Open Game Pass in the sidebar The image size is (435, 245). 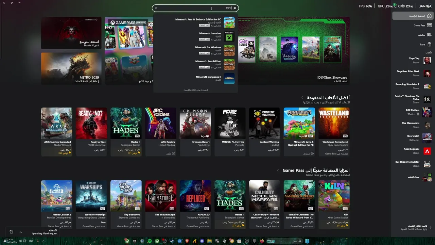pyautogui.click(x=412, y=25)
